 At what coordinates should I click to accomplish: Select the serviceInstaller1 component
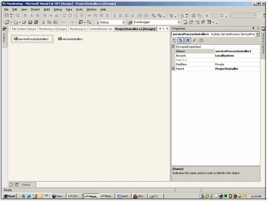coord(70,39)
